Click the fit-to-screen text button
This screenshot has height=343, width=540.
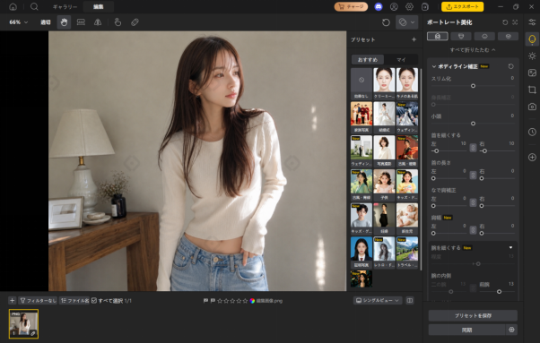pos(46,22)
